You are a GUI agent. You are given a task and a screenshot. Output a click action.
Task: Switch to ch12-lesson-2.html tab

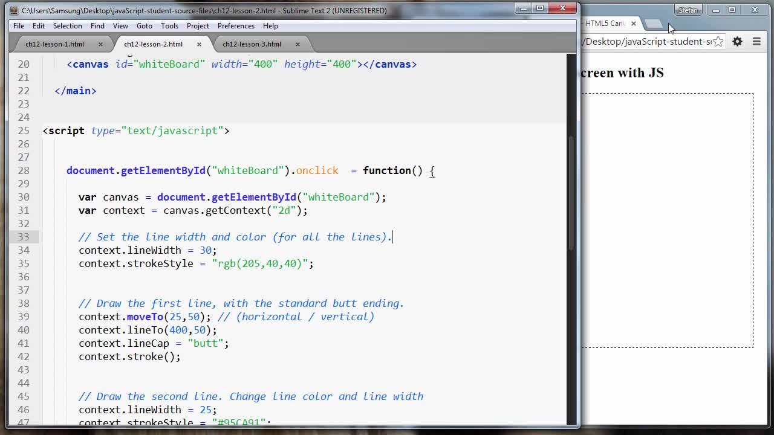point(153,44)
